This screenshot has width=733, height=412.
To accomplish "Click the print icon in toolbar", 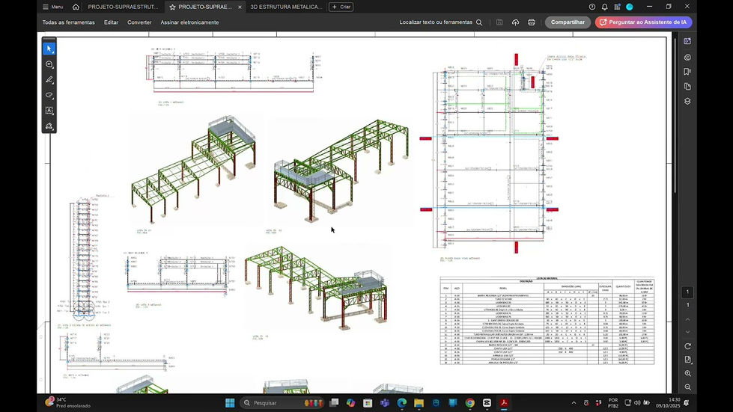I will point(531,22).
